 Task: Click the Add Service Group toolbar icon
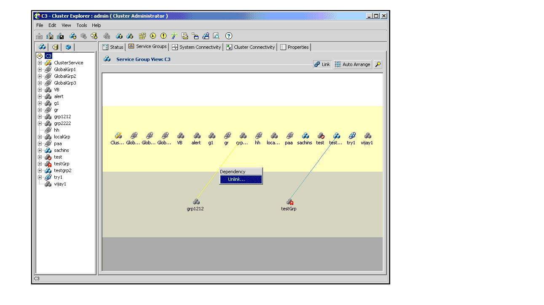[73, 36]
